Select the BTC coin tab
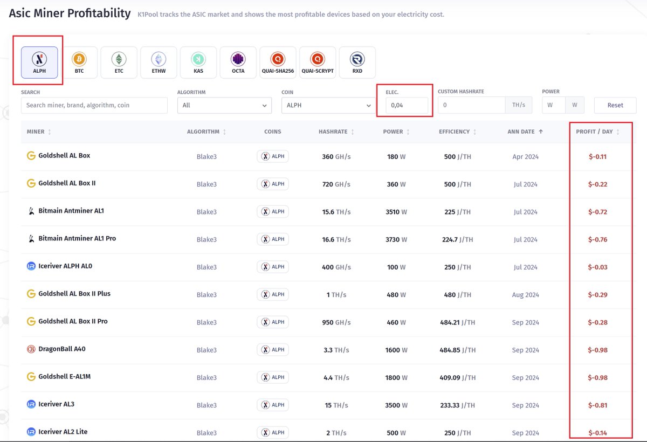This screenshot has width=647, height=442. 79,62
